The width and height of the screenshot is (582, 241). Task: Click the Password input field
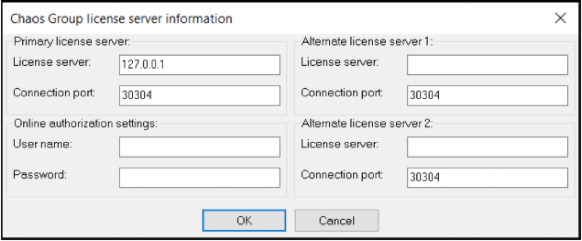199,178
